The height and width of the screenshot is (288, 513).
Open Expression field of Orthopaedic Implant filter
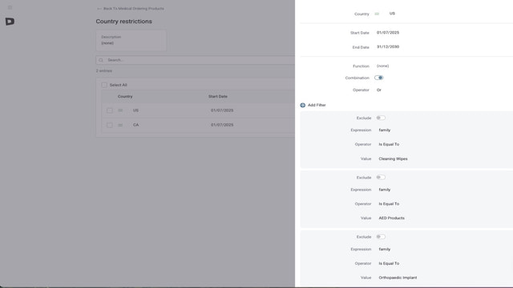pos(385,249)
